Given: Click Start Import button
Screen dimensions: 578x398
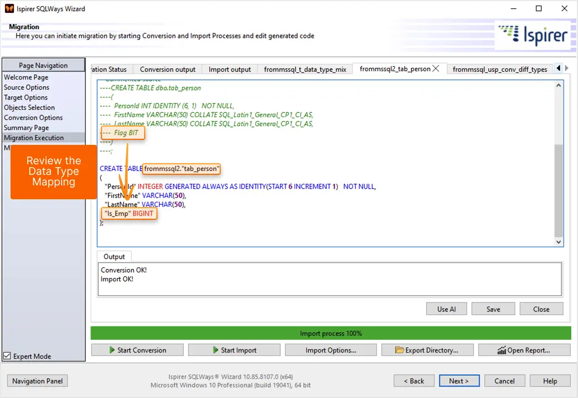Looking at the screenshot, I should (x=234, y=350).
